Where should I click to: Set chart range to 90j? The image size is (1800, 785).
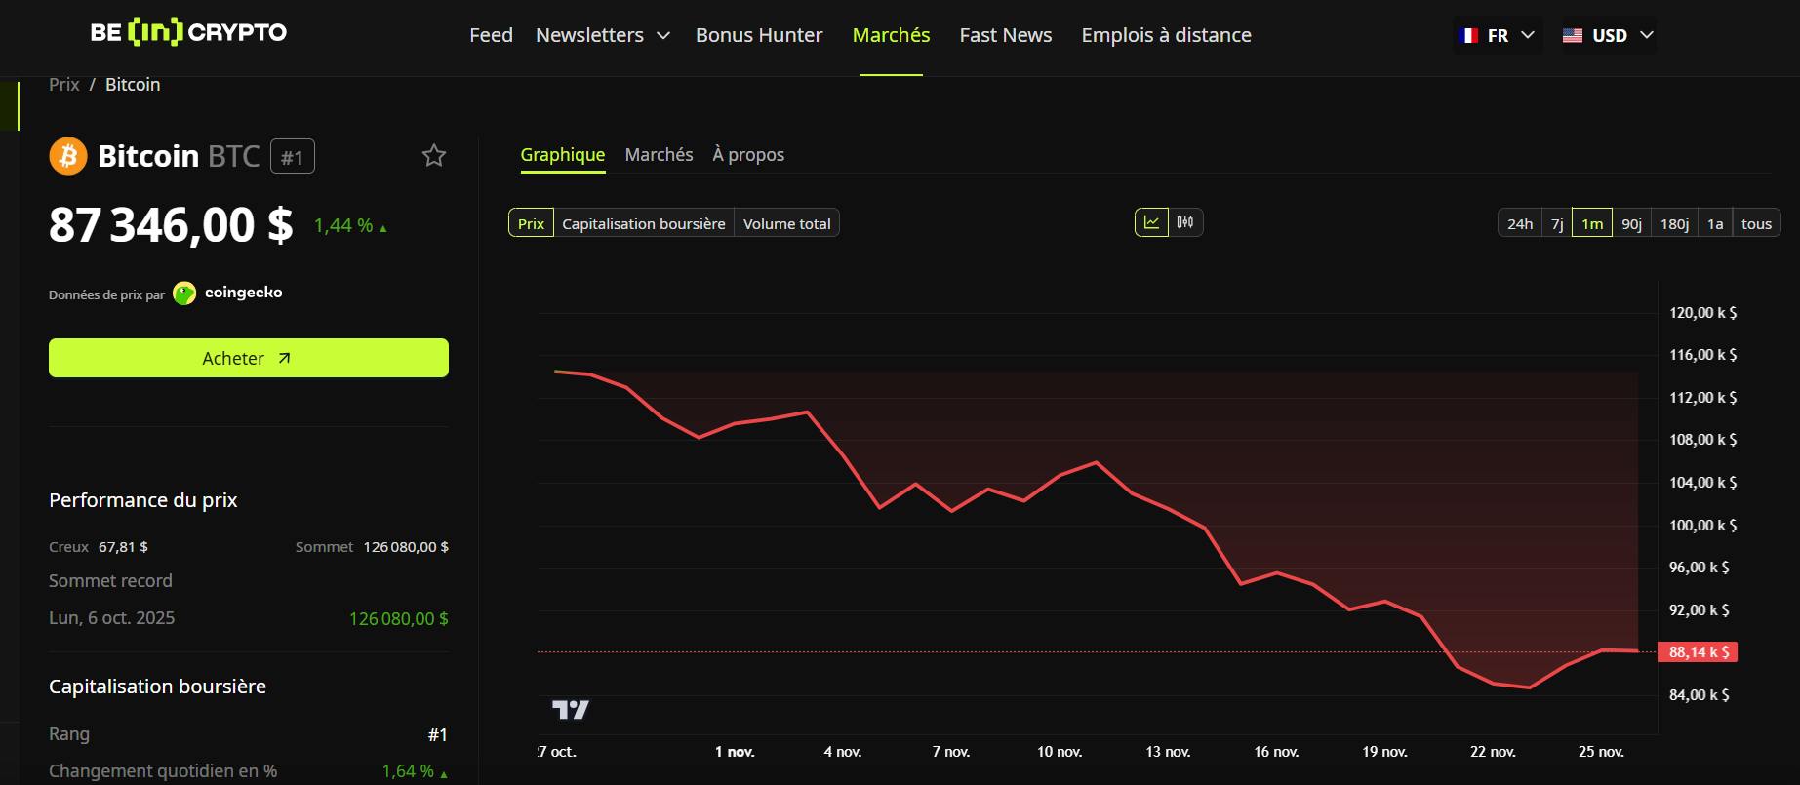1631,223
